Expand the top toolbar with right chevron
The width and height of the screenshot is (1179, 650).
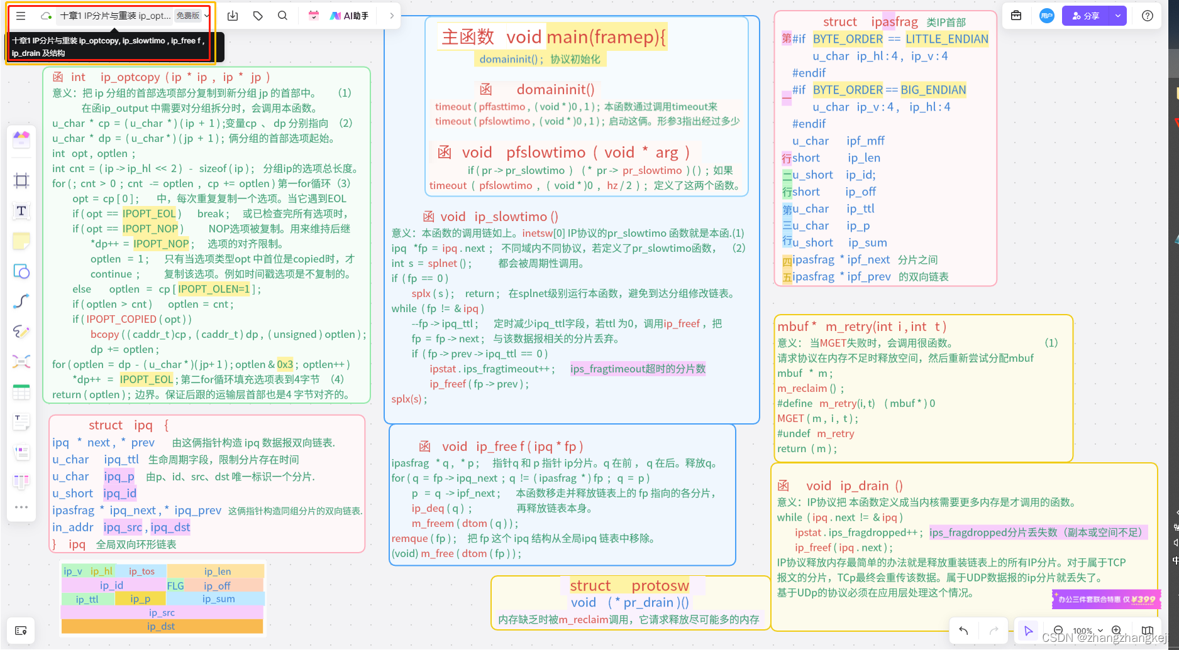[x=392, y=16]
